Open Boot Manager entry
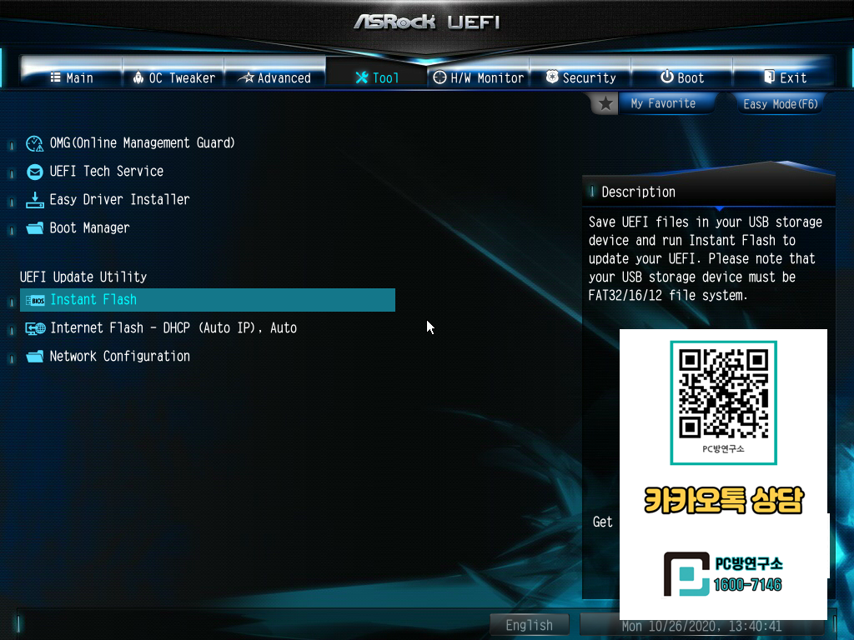 89,227
